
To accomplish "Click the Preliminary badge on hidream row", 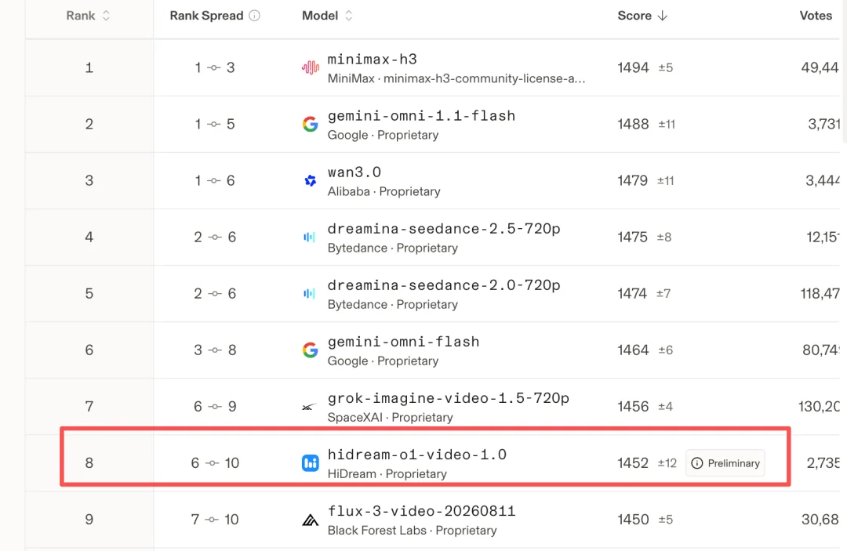I will click(725, 463).
